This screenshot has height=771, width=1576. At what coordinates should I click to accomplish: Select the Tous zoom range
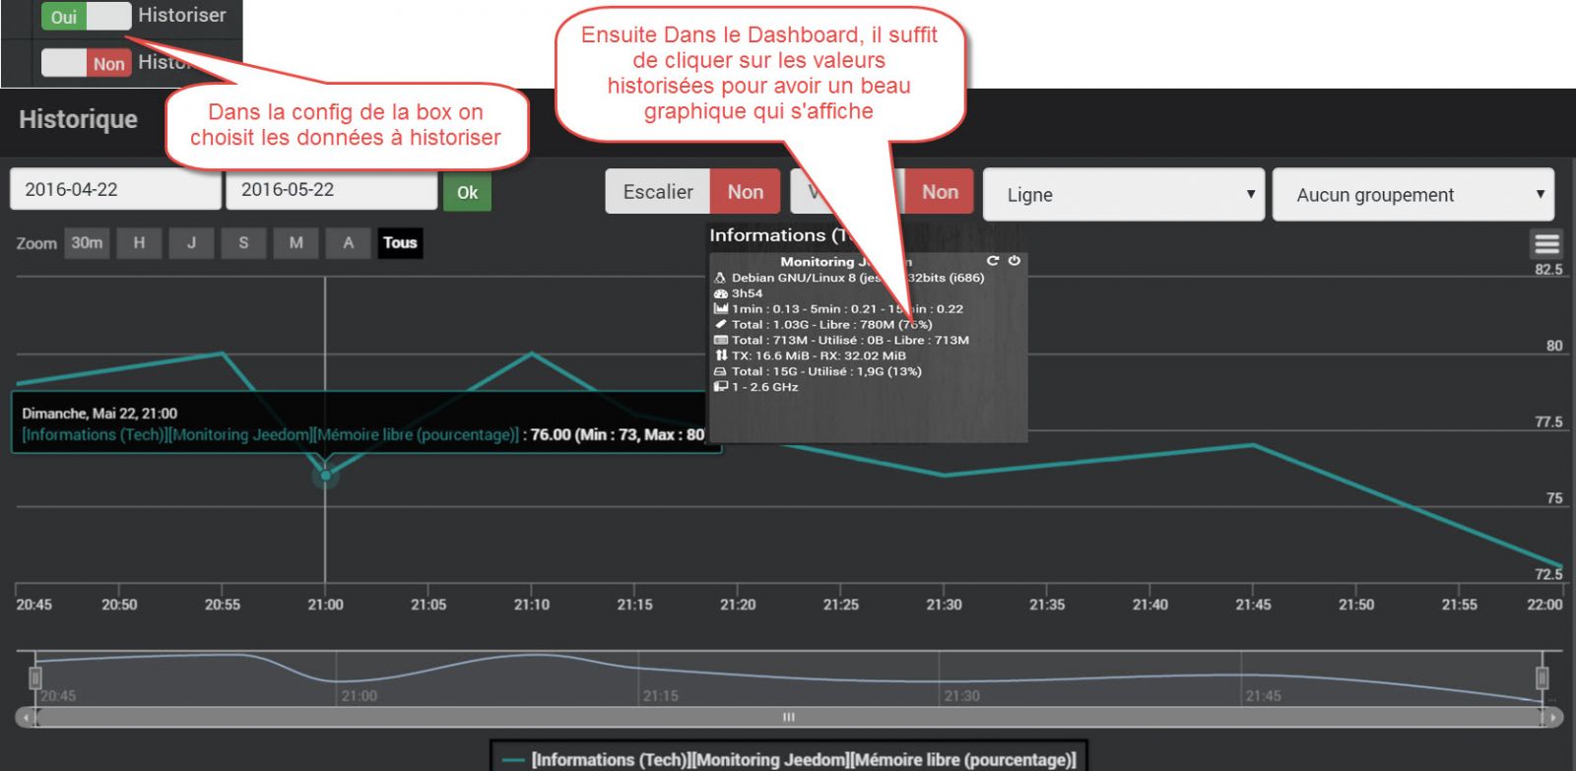click(400, 243)
